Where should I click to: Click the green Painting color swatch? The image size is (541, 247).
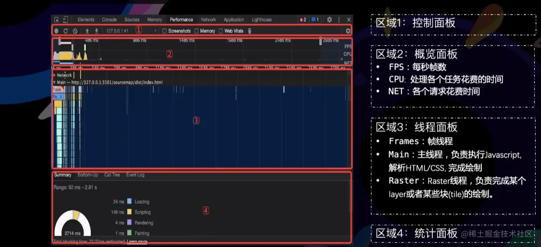click(x=129, y=233)
